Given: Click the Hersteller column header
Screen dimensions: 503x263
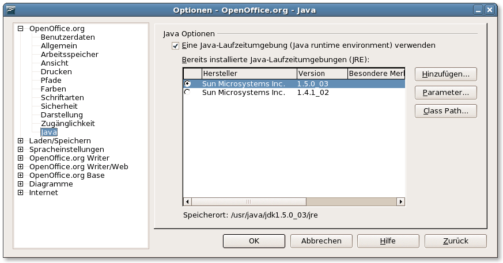Looking at the screenshot, I should 249,73.
